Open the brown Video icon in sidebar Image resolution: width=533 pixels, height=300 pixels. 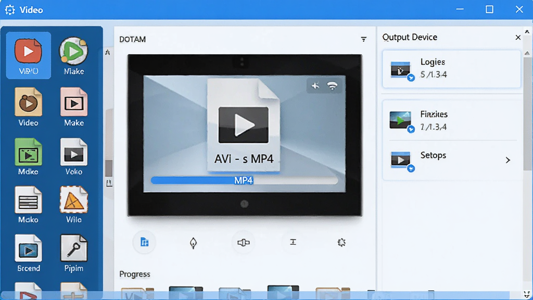coord(28,103)
